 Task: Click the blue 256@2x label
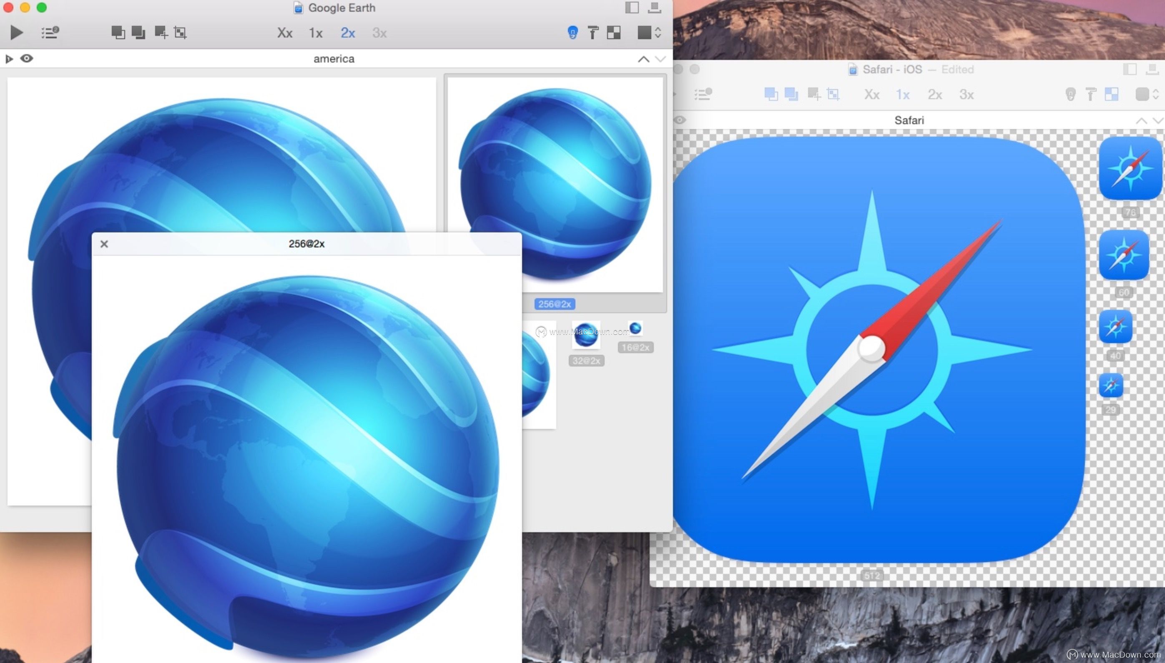pos(555,304)
